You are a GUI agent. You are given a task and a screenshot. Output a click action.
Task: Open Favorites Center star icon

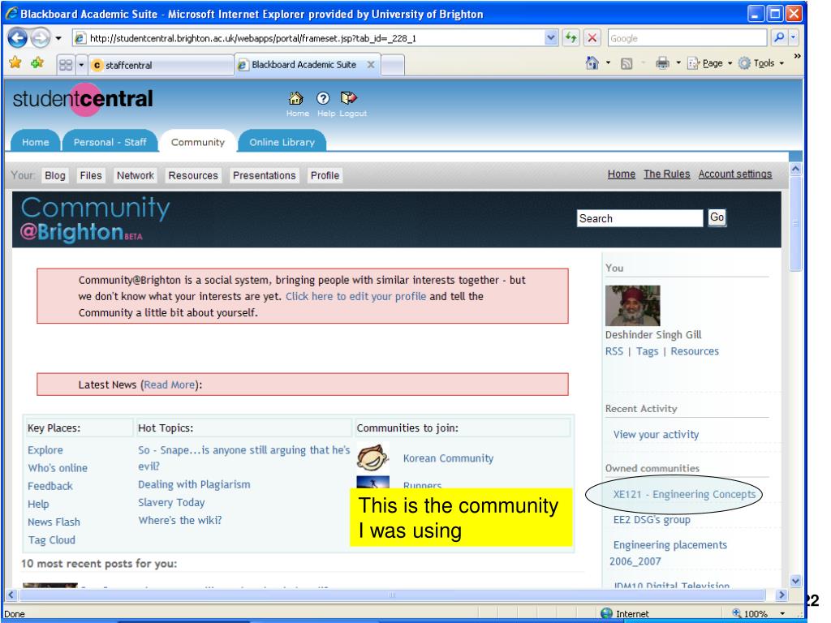(15, 63)
